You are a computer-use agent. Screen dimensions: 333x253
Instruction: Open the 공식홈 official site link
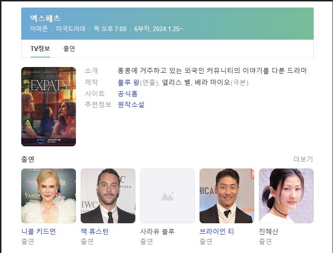128,93
